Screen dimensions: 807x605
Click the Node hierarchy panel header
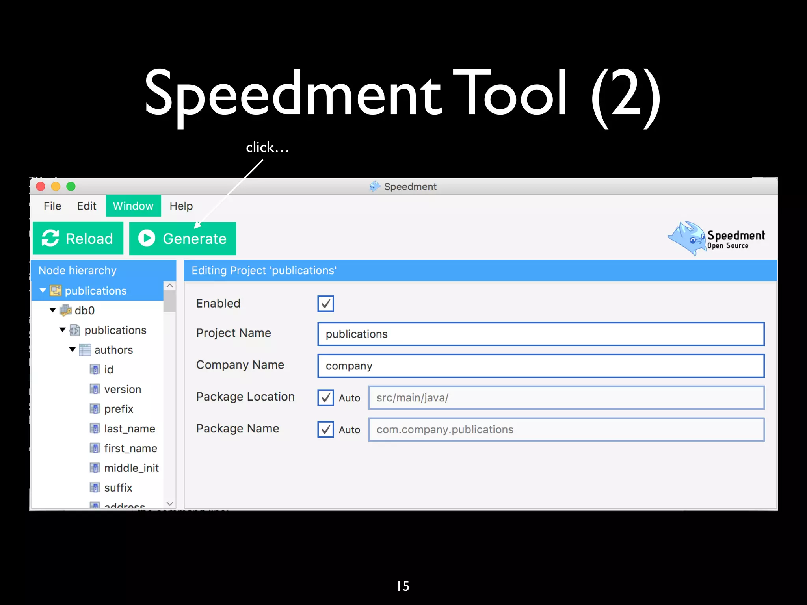[103, 270]
